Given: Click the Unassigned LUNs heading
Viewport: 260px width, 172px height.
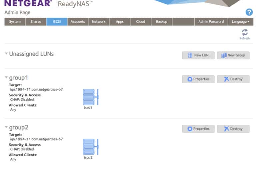Looking at the screenshot, I should [31, 54].
